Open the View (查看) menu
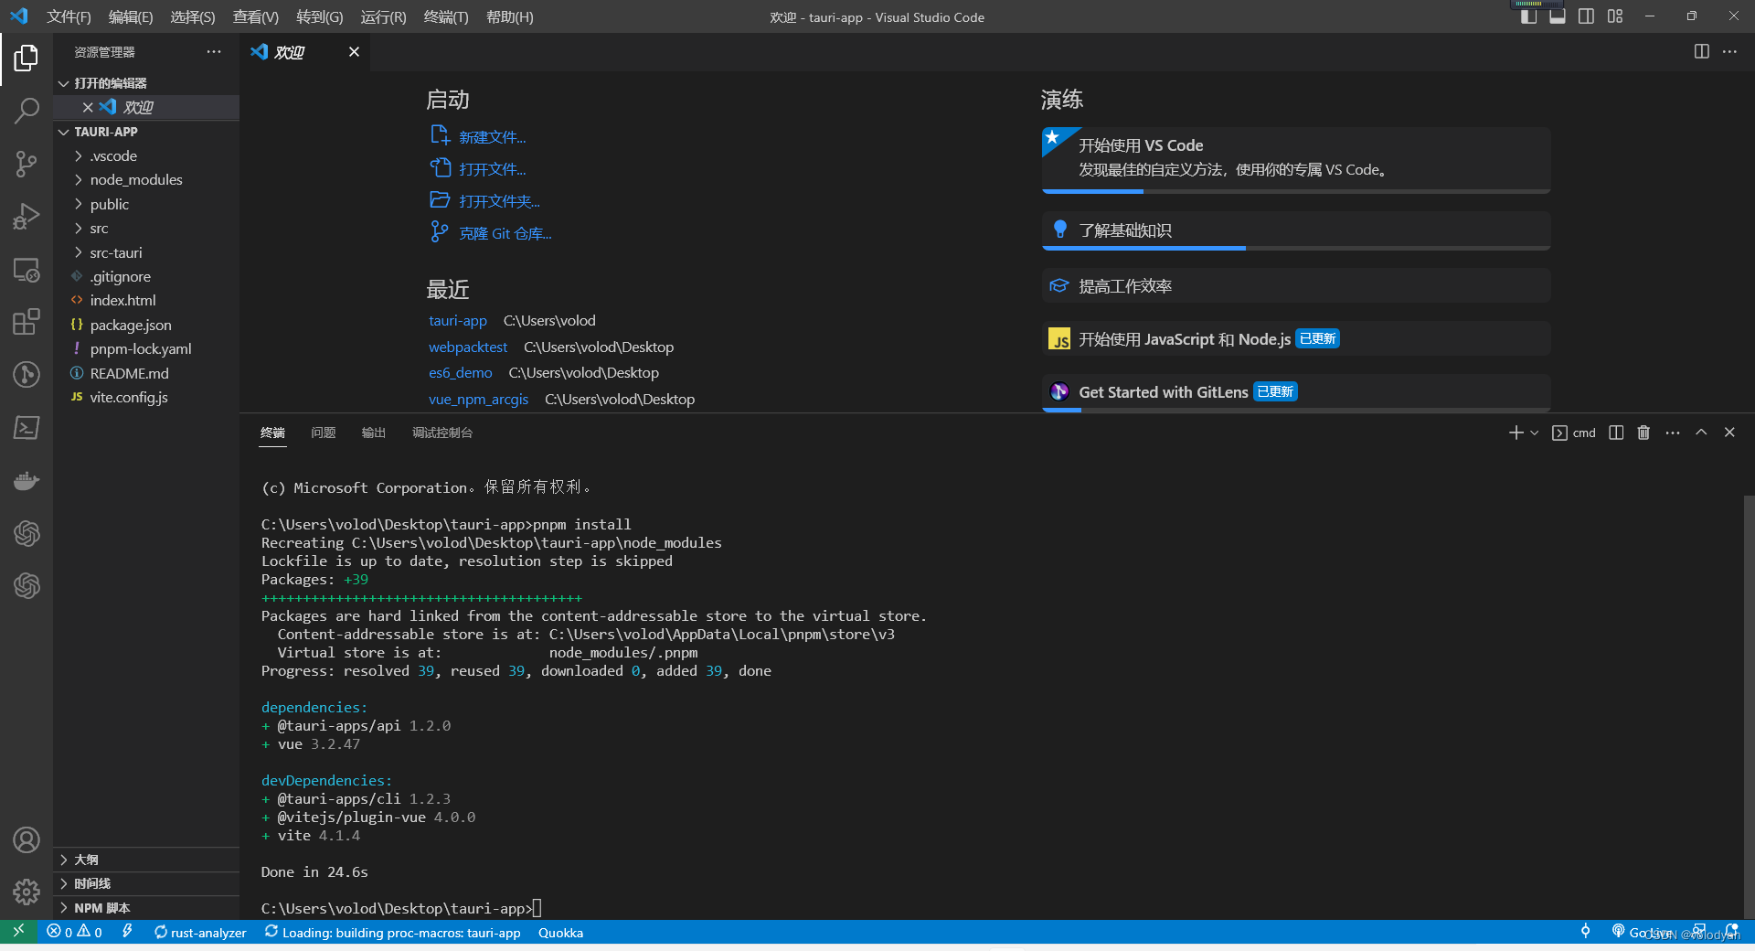Viewport: 1755px width, 951px height. click(256, 16)
